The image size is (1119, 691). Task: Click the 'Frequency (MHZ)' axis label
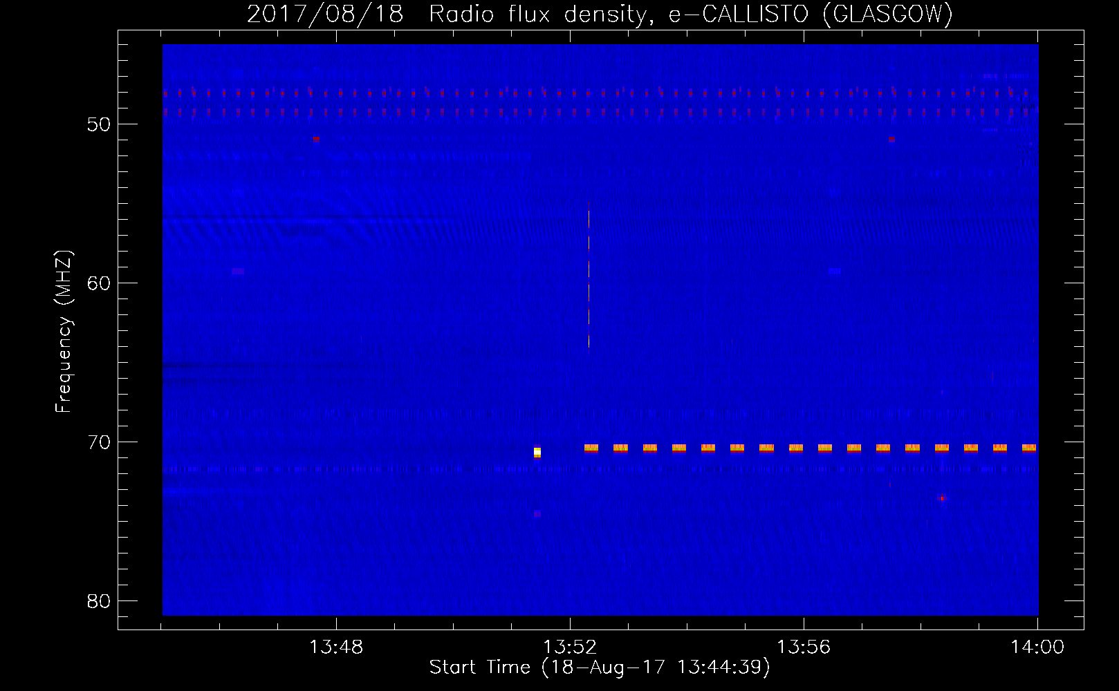coord(64,332)
